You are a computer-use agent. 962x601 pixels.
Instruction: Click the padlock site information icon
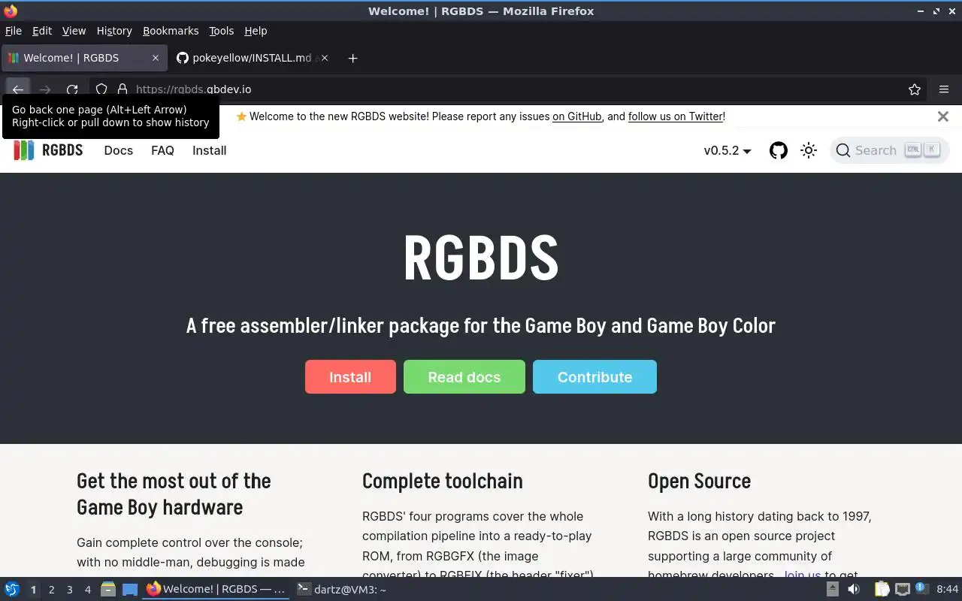(x=123, y=89)
